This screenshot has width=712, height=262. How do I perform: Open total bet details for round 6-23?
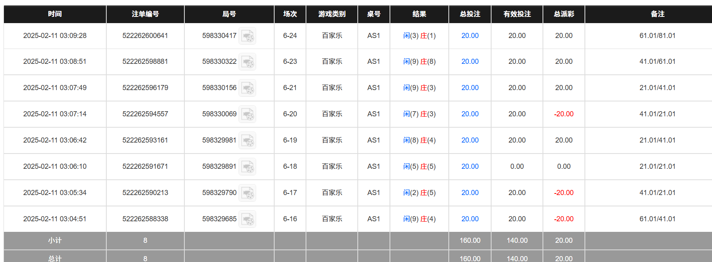pos(470,61)
